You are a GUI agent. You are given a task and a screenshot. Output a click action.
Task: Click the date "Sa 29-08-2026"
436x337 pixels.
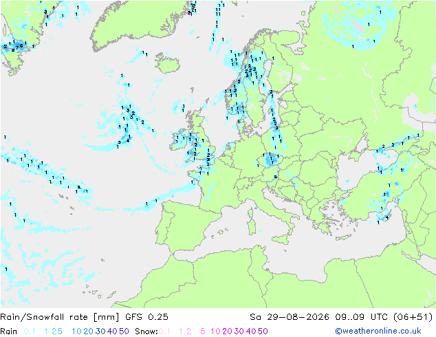pos(290,317)
